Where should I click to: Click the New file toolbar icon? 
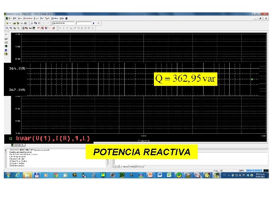[7, 23]
